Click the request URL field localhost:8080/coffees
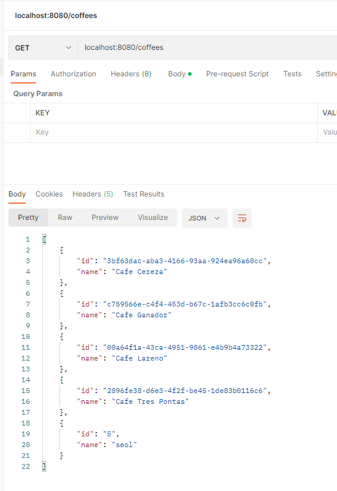Screen dimensions: 337x491 coord(207,47)
